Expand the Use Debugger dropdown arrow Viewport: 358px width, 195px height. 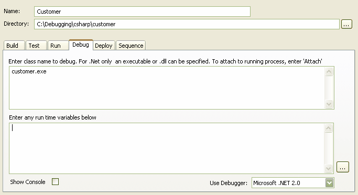coord(330,183)
